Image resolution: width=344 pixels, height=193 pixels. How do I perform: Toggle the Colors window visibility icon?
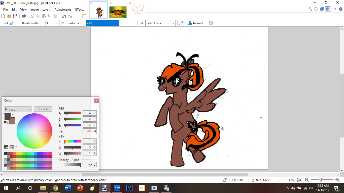[327, 9]
